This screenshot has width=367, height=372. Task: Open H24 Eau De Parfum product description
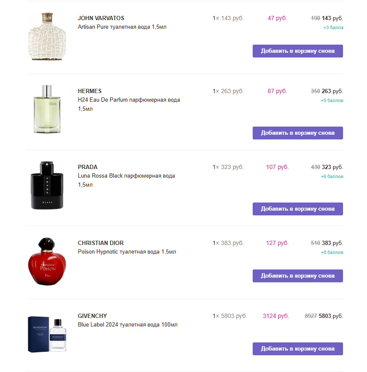128,100
